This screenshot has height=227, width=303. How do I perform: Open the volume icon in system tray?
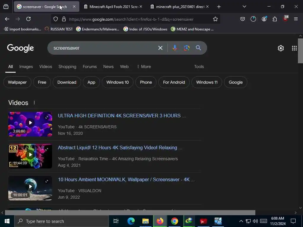tap(255, 221)
